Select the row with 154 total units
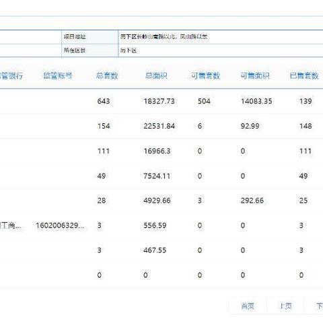Screen dimensions: 323x323 (x=161, y=126)
